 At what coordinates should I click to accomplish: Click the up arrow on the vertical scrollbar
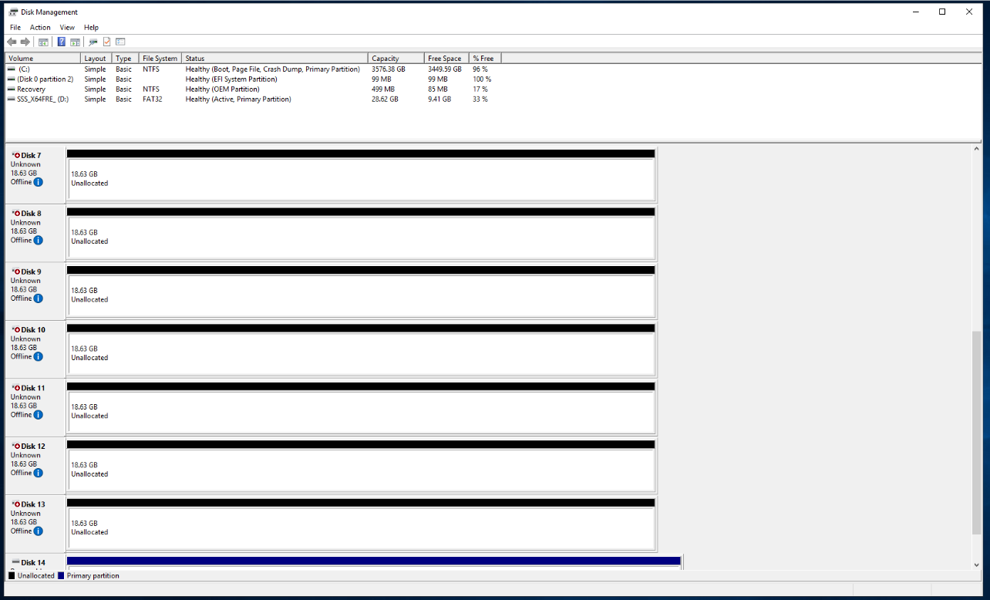[x=978, y=147]
